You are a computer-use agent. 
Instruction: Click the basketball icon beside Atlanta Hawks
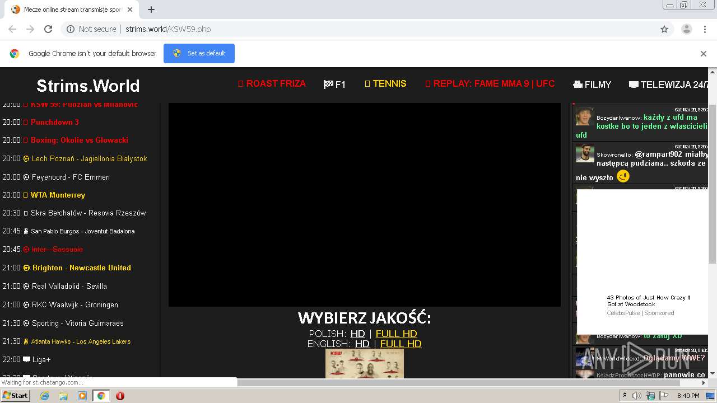(x=26, y=341)
